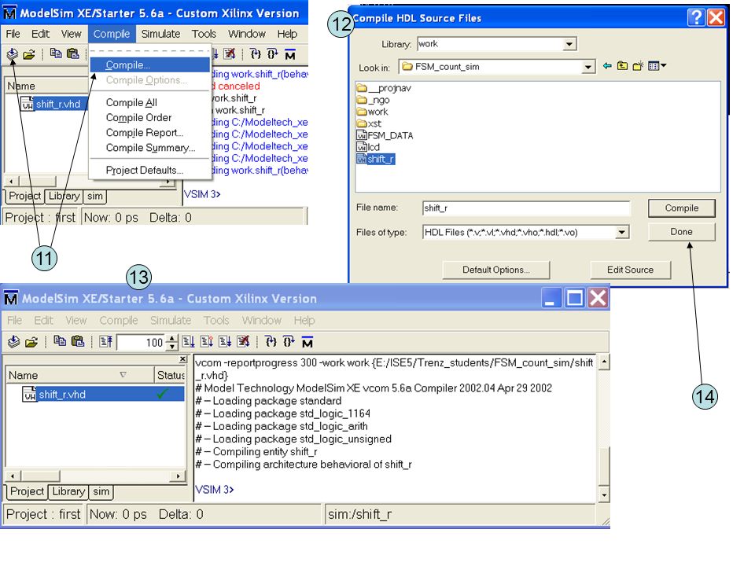Click Compile toolbar icon in upper ModelSim window
The width and height of the screenshot is (755, 566).
coord(13,54)
